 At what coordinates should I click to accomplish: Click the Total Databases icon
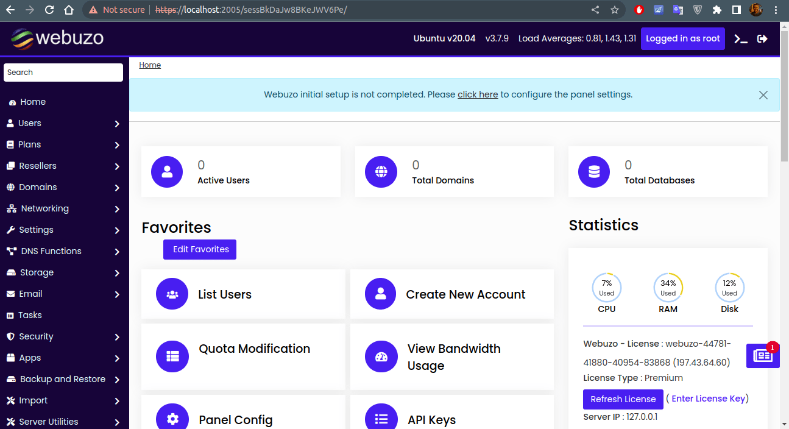pos(594,172)
